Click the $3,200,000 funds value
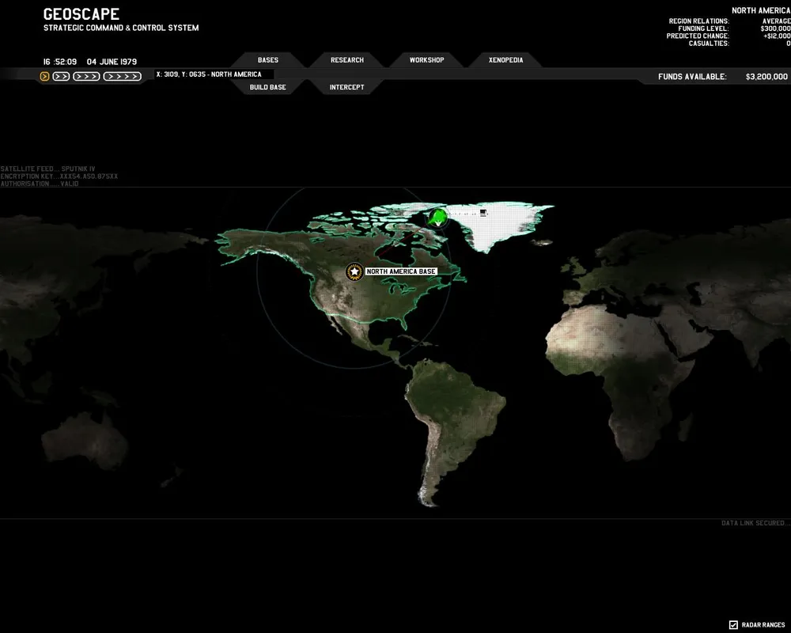 (x=766, y=77)
